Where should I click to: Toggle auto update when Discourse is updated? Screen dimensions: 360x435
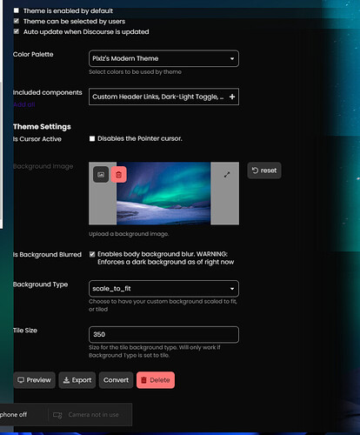point(17,31)
